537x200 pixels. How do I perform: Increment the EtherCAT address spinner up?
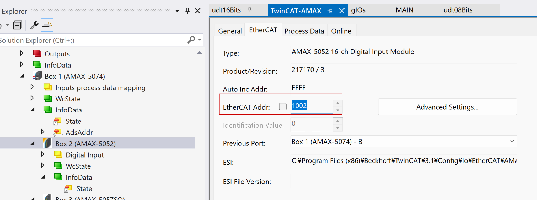point(337,103)
